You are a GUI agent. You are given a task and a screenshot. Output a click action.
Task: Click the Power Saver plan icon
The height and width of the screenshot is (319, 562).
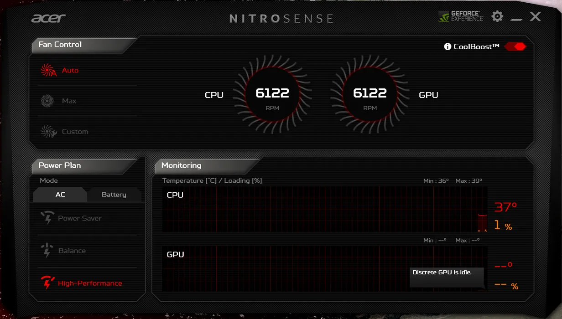click(x=47, y=218)
